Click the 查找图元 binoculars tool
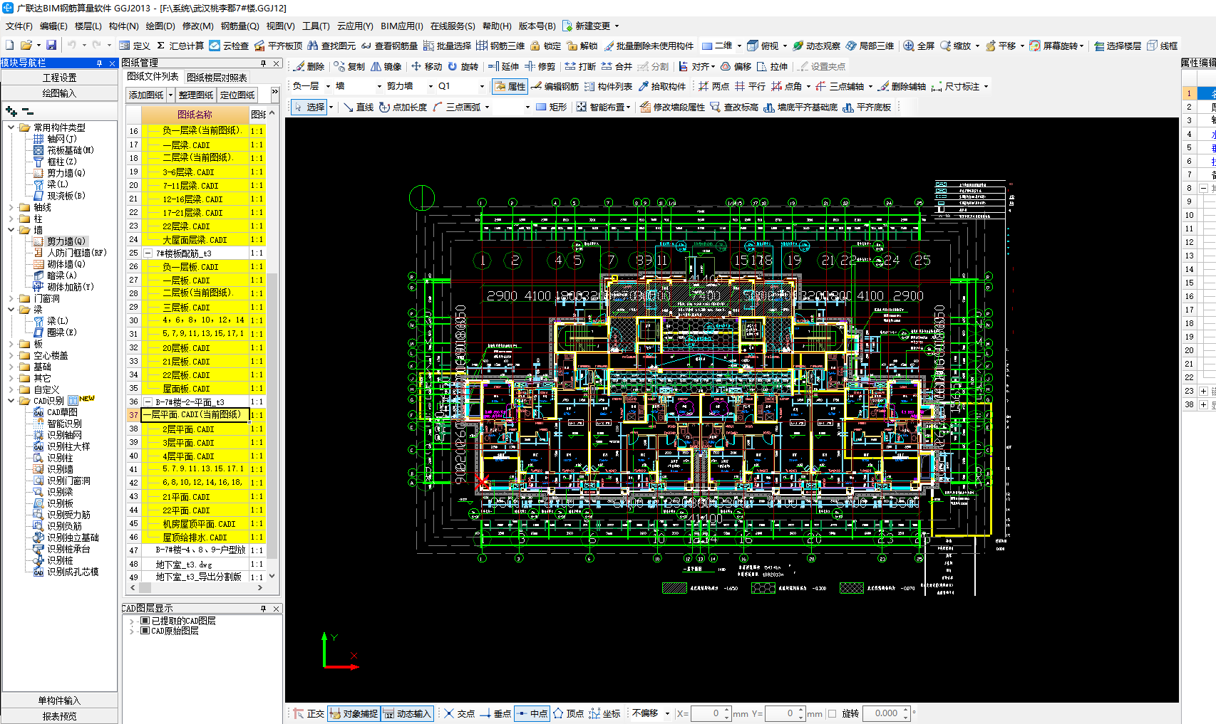This screenshot has width=1216, height=724. (x=331, y=46)
